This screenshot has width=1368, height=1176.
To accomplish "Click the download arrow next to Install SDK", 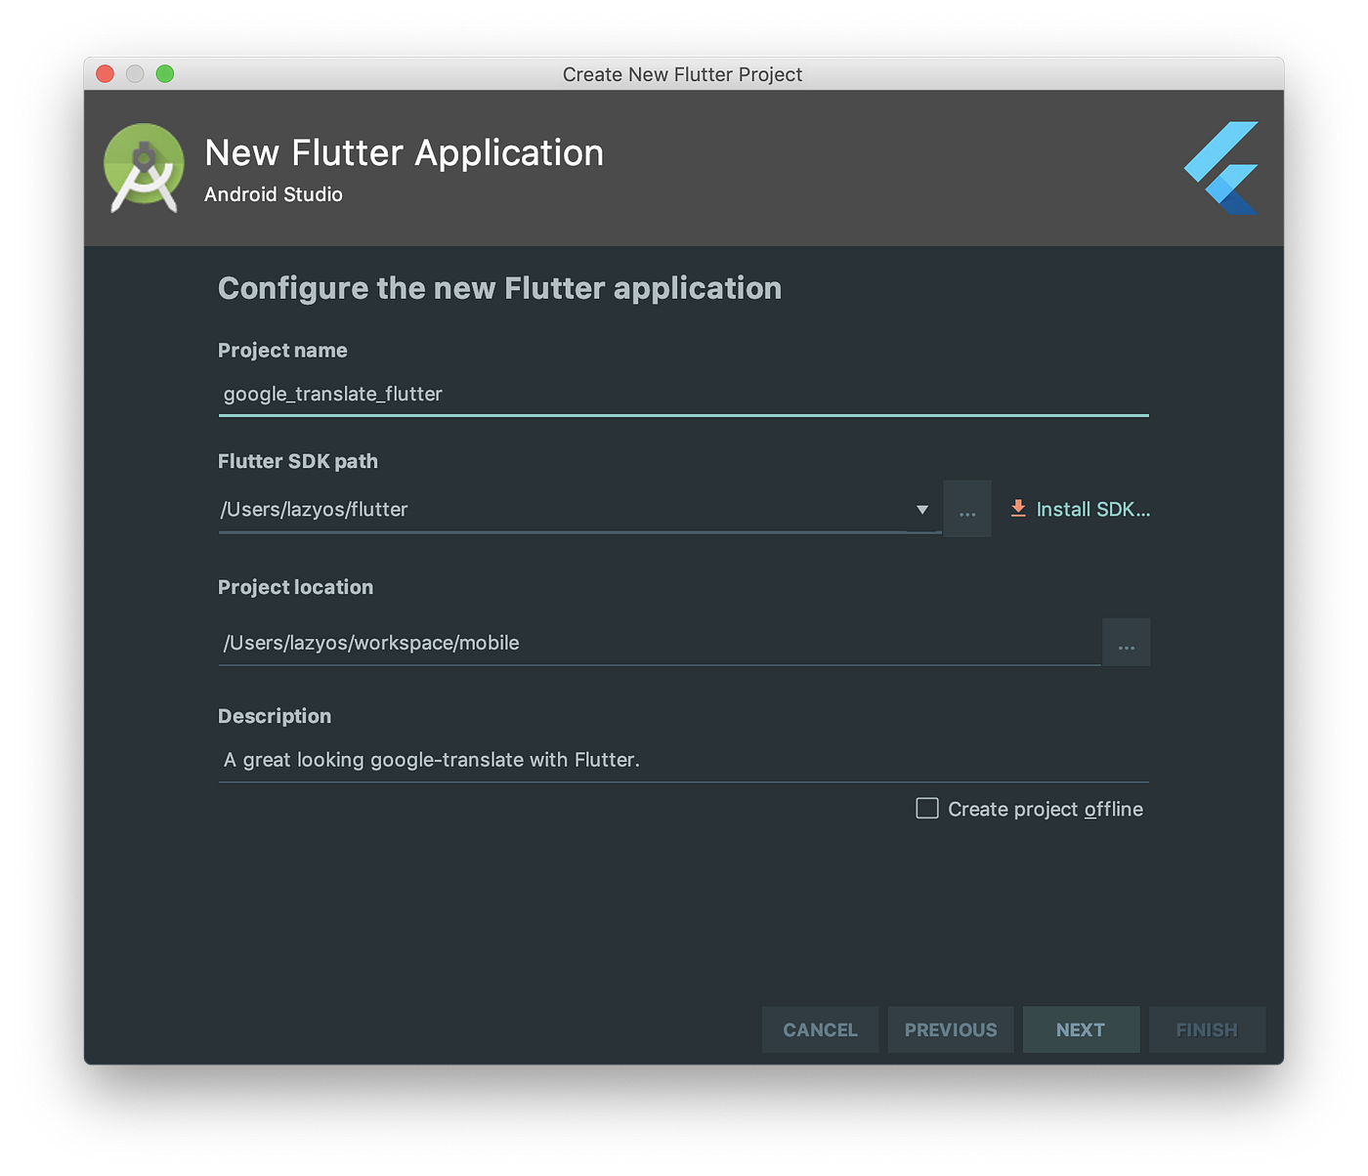I will tap(1017, 508).
